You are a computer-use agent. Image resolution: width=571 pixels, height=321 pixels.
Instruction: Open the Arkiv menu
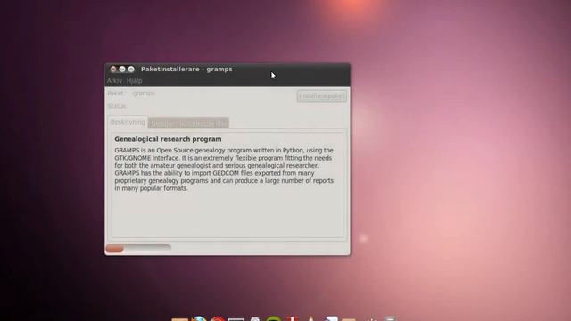114,81
